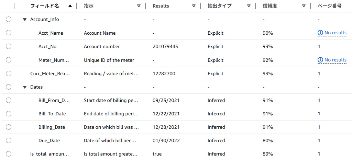
Task: Open No results link for Meter_Num
Action: click(x=335, y=60)
